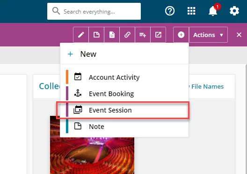Click the File Names link

point(207,86)
